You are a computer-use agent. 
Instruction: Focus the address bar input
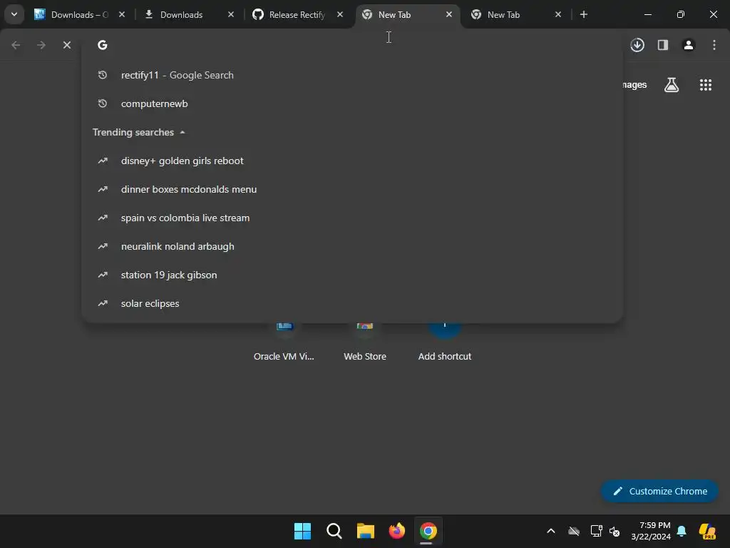(352, 45)
